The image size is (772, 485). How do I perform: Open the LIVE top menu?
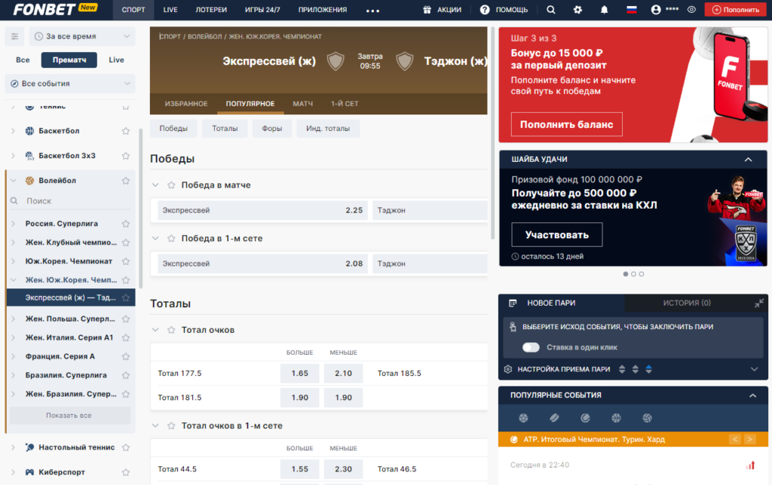point(170,9)
